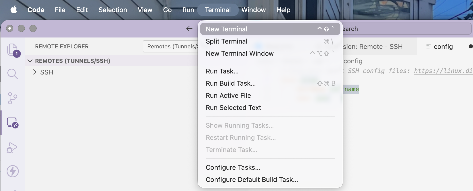This screenshot has width=473, height=191.
Task: Open the linux.di SSH config link
Action: click(x=443, y=71)
